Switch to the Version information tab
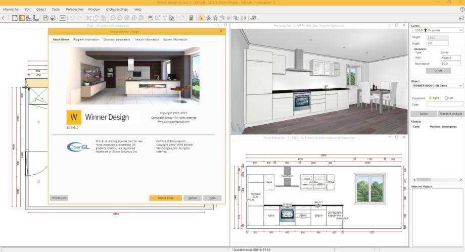 tap(147, 39)
